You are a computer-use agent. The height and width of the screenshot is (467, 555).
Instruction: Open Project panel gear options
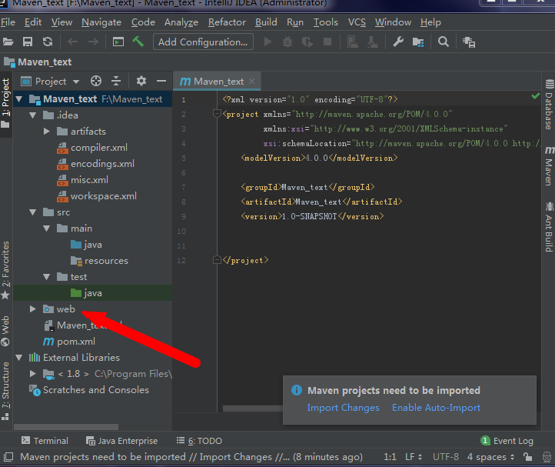tap(141, 81)
